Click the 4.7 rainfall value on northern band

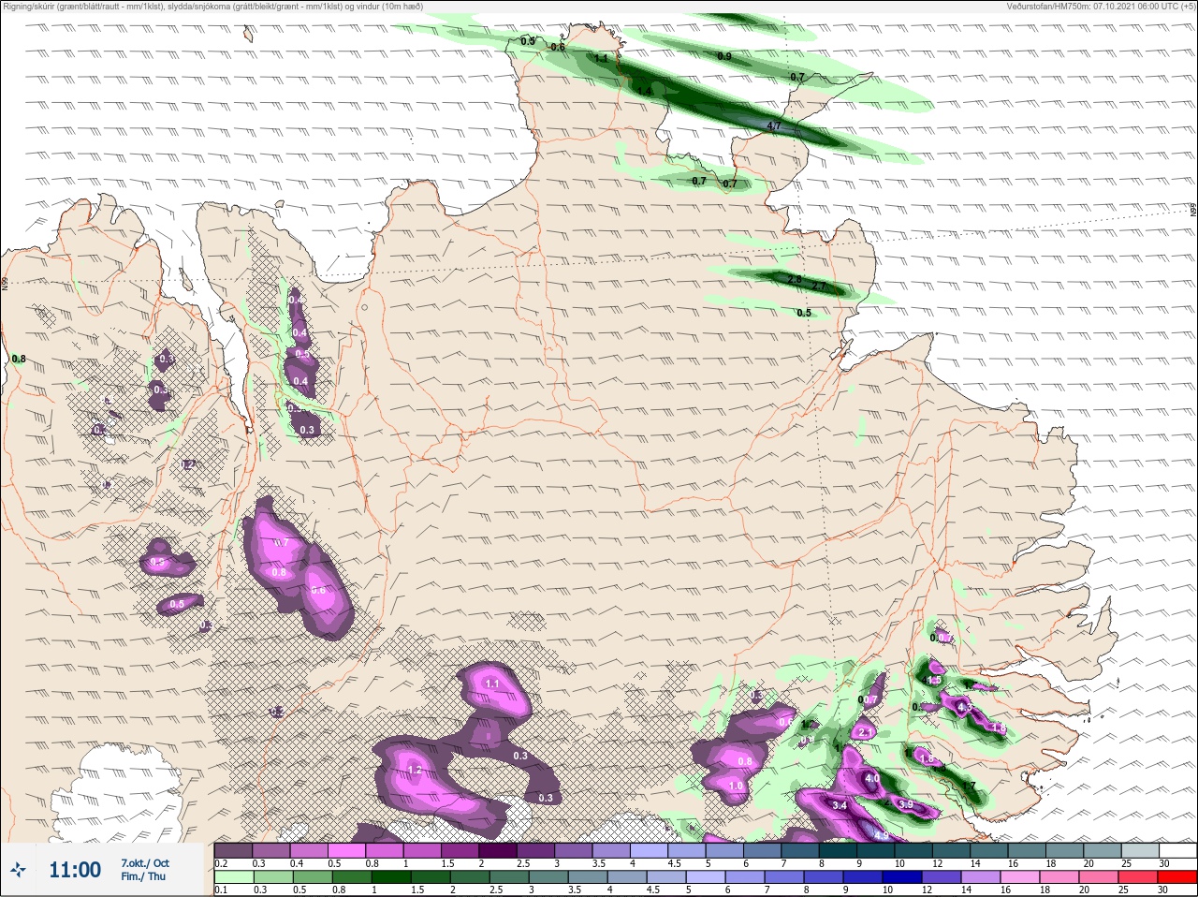click(x=774, y=125)
